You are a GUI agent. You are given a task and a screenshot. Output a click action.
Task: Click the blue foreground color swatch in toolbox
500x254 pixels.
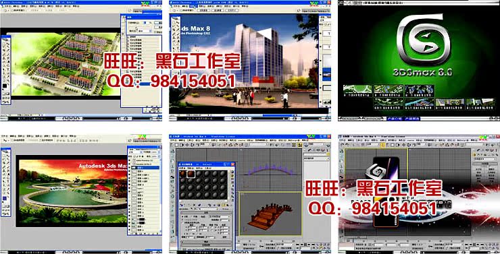click(5, 199)
